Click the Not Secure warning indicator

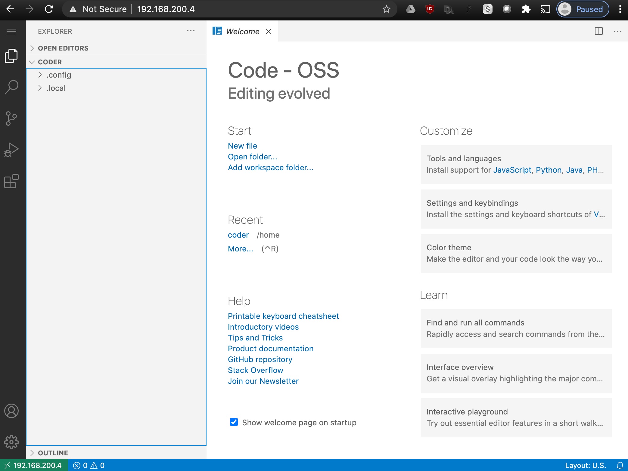(98, 9)
